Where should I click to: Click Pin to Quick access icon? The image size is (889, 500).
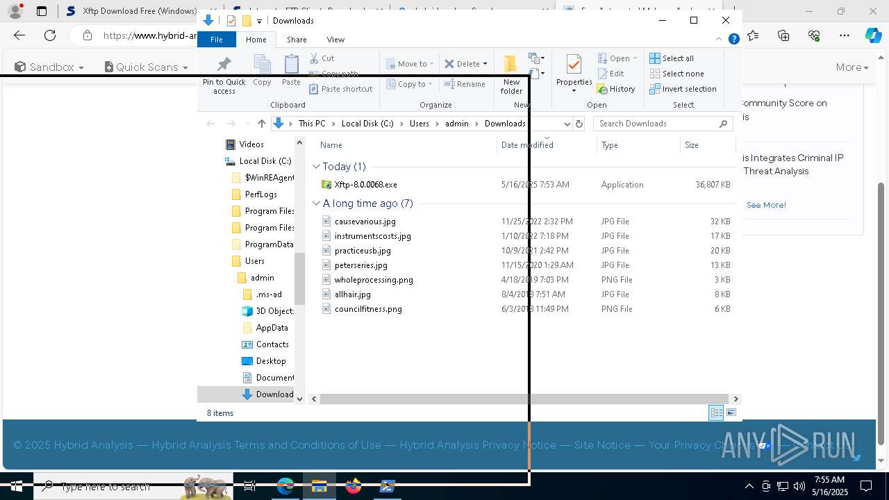(x=224, y=75)
